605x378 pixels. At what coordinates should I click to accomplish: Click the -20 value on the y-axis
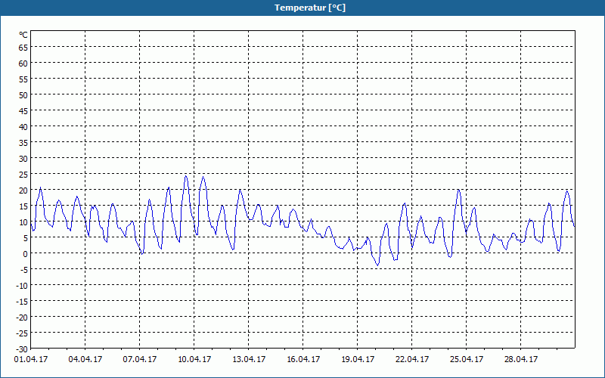pyautogui.click(x=22, y=318)
